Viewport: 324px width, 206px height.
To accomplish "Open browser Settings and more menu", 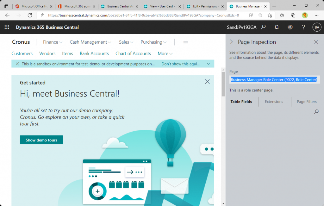I will [316, 15].
